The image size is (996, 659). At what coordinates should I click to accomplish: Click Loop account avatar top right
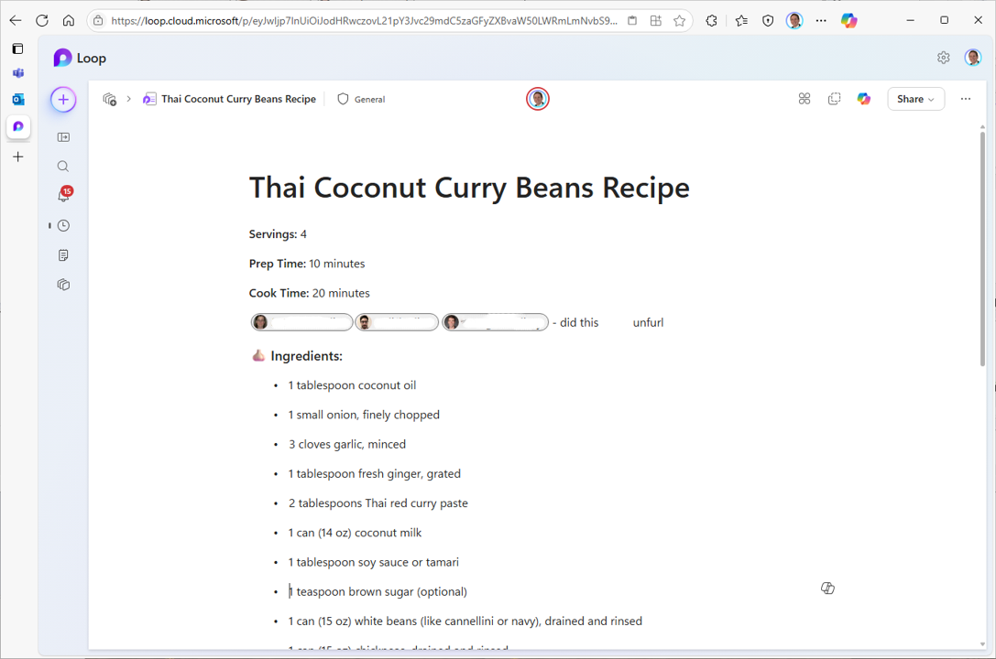click(x=972, y=58)
